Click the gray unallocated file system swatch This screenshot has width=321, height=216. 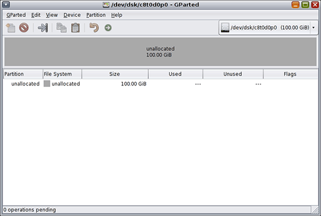coord(47,84)
